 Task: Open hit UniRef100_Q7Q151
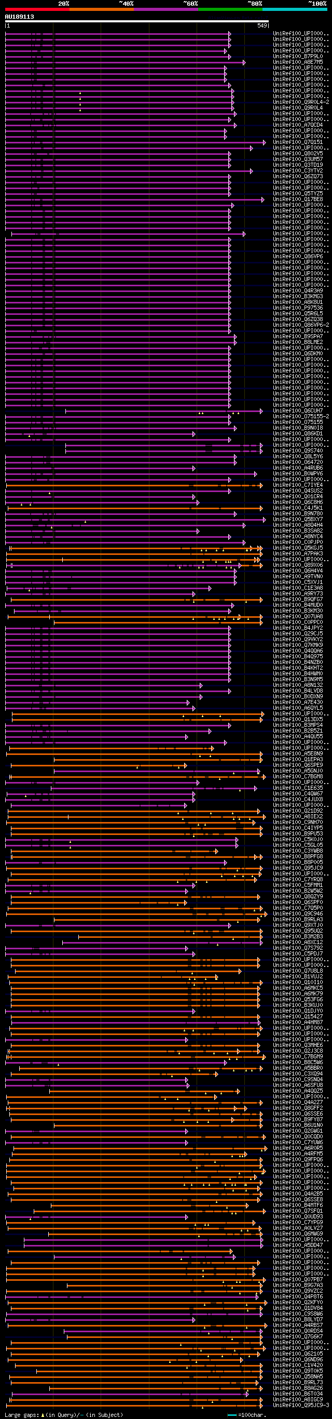(x=298, y=142)
